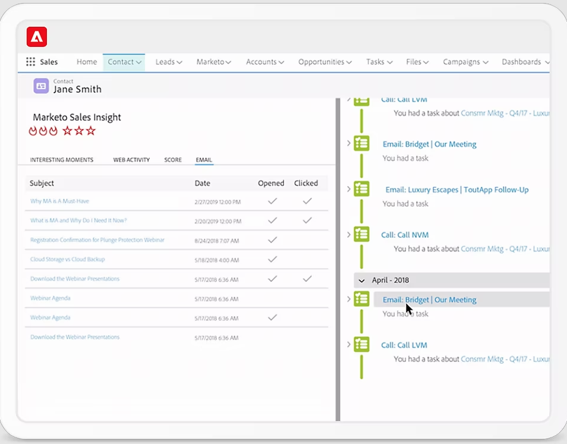The image size is (567, 444).
Task: Expand the Email: Luxury Escapes timeline entry
Action: pyautogui.click(x=349, y=189)
